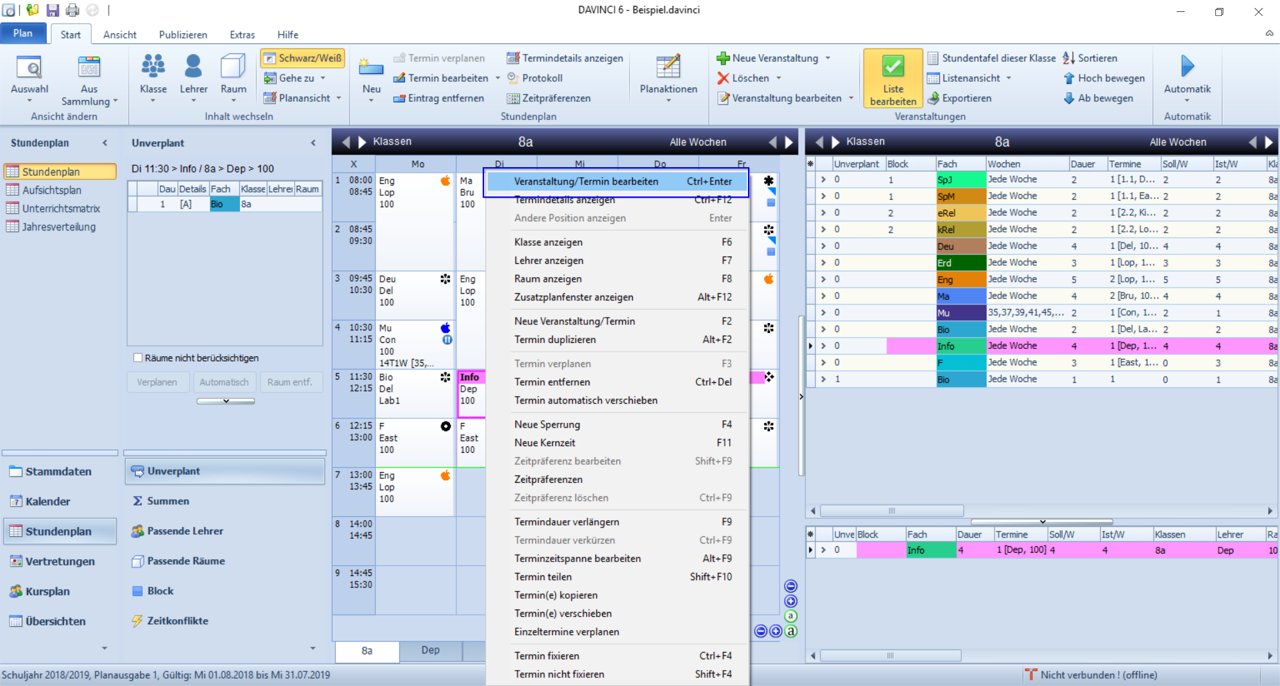The height and width of the screenshot is (686, 1280).
Task: Open Listenansicht dropdown
Action: click(x=969, y=78)
